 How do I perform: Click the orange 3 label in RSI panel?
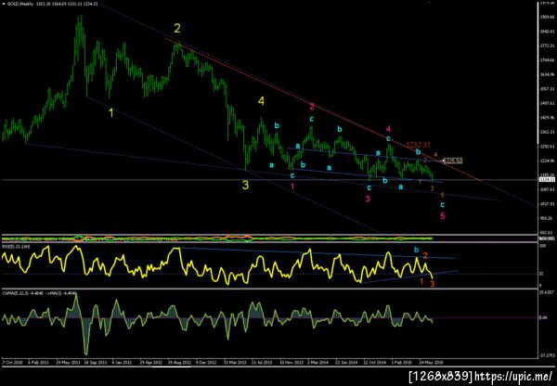click(x=432, y=283)
